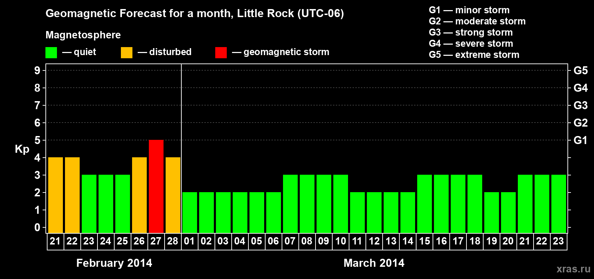594x279 pixels.
Task: Click the '— geomagnetic storm' legend text
Action: 281,52
